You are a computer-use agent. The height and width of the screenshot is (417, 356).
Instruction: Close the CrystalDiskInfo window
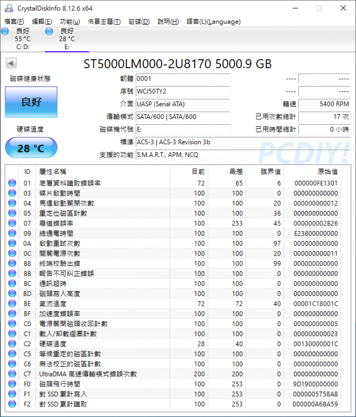point(343,8)
